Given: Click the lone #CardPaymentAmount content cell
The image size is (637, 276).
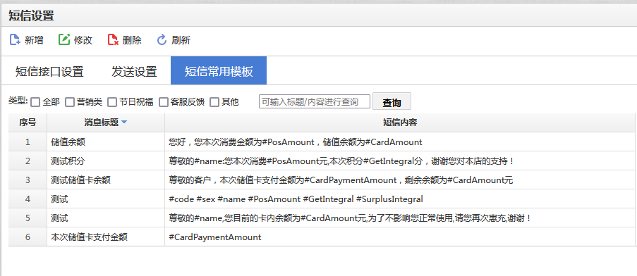Looking at the screenshot, I should (x=215, y=237).
